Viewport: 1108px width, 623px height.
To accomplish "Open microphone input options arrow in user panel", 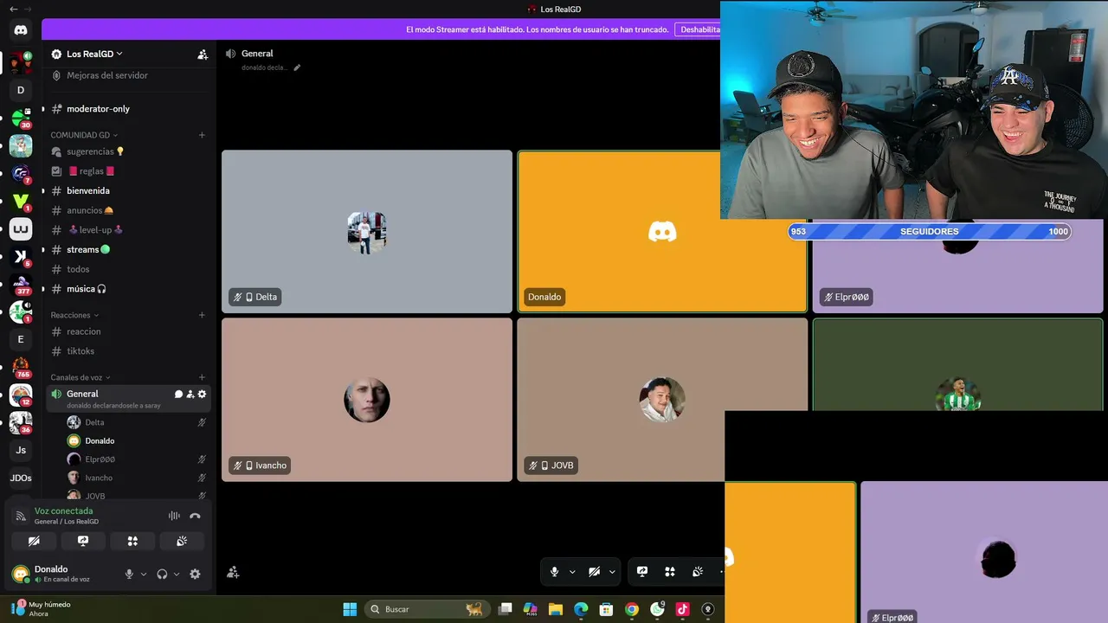I will pyautogui.click(x=144, y=574).
